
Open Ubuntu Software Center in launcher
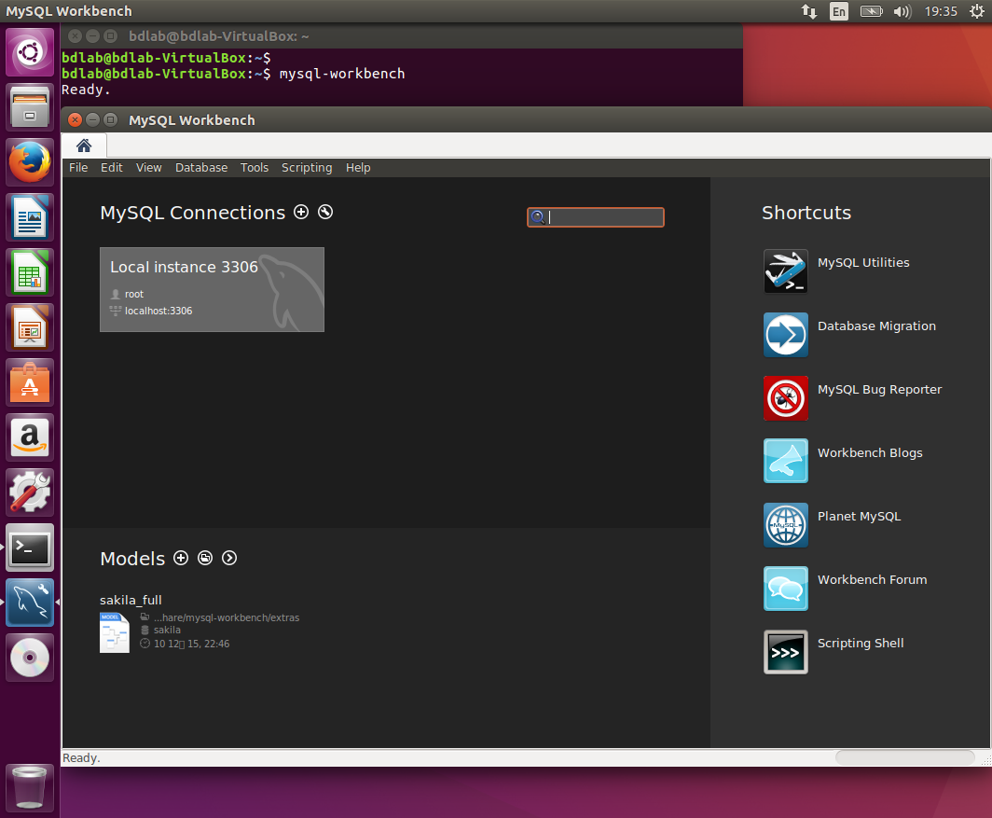click(x=30, y=382)
